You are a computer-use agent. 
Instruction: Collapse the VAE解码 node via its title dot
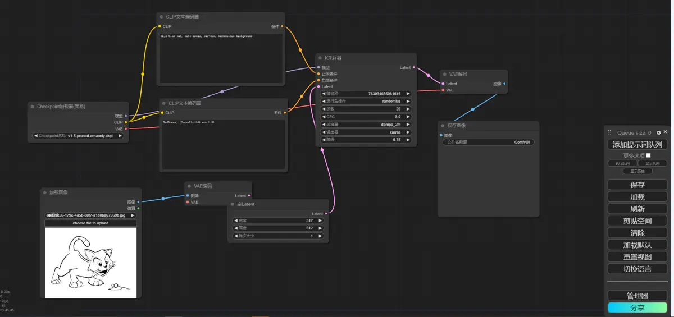point(444,74)
